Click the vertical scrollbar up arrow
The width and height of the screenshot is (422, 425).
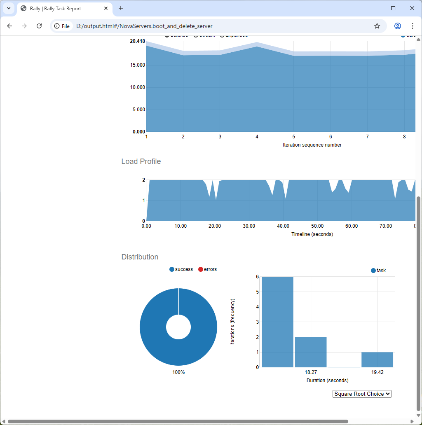[x=418, y=40]
